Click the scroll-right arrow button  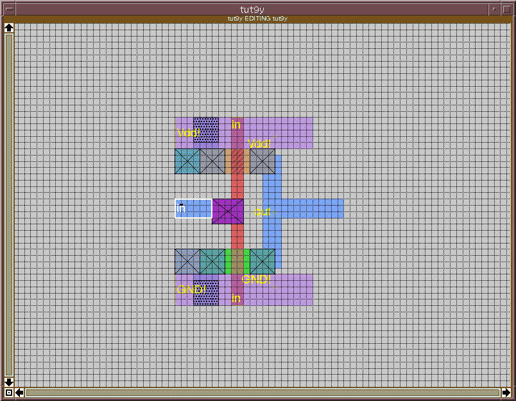(x=506, y=393)
